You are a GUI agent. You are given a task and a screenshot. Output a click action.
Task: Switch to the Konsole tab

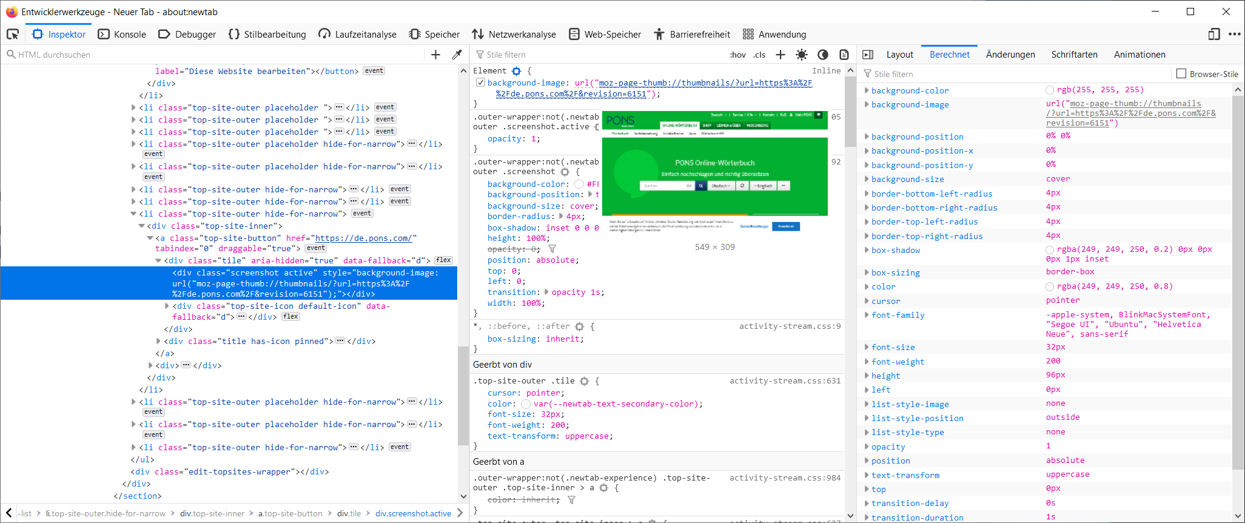[x=122, y=34]
